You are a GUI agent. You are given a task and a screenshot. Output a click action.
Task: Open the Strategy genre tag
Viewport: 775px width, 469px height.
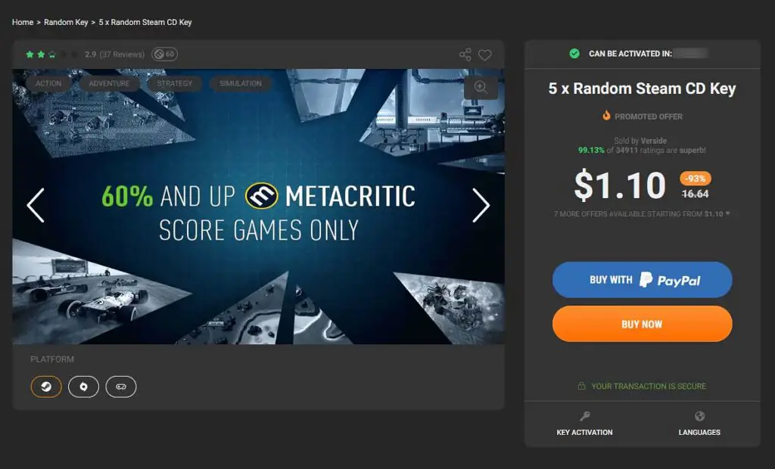(175, 83)
